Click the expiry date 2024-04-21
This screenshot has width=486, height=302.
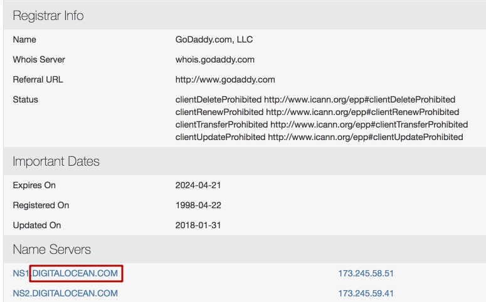tap(198, 185)
